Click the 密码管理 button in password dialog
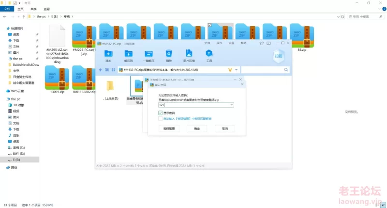The width and height of the screenshot is (387, 208). click(169, 128)
